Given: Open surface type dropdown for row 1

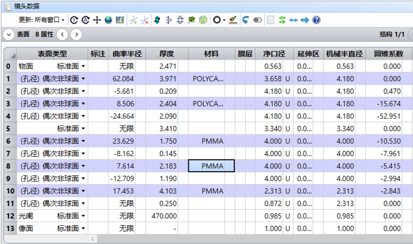Looking at the screenshot, I should (x=83, y=78).
